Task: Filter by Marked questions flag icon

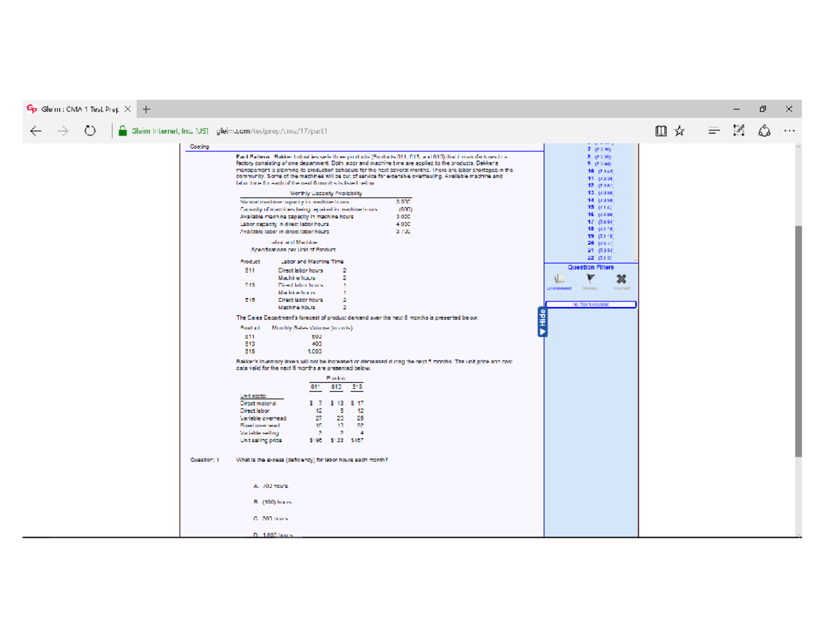Action: (x=590, y=279)
